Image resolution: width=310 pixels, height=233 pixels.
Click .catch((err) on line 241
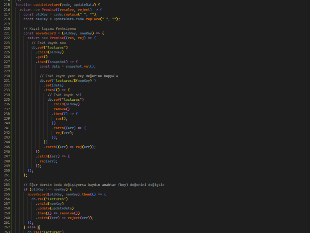click(64, 128)
